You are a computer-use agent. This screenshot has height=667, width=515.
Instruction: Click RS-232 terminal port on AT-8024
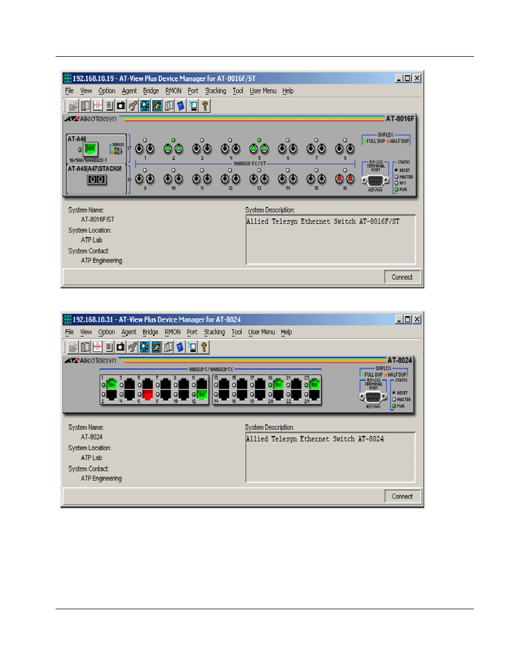[x=373, y=397]
